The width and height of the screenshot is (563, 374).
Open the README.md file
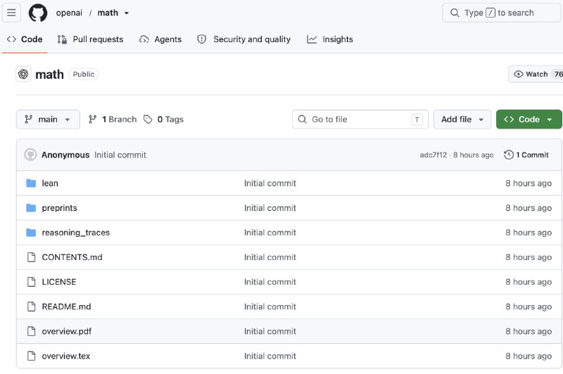point(66,307)
